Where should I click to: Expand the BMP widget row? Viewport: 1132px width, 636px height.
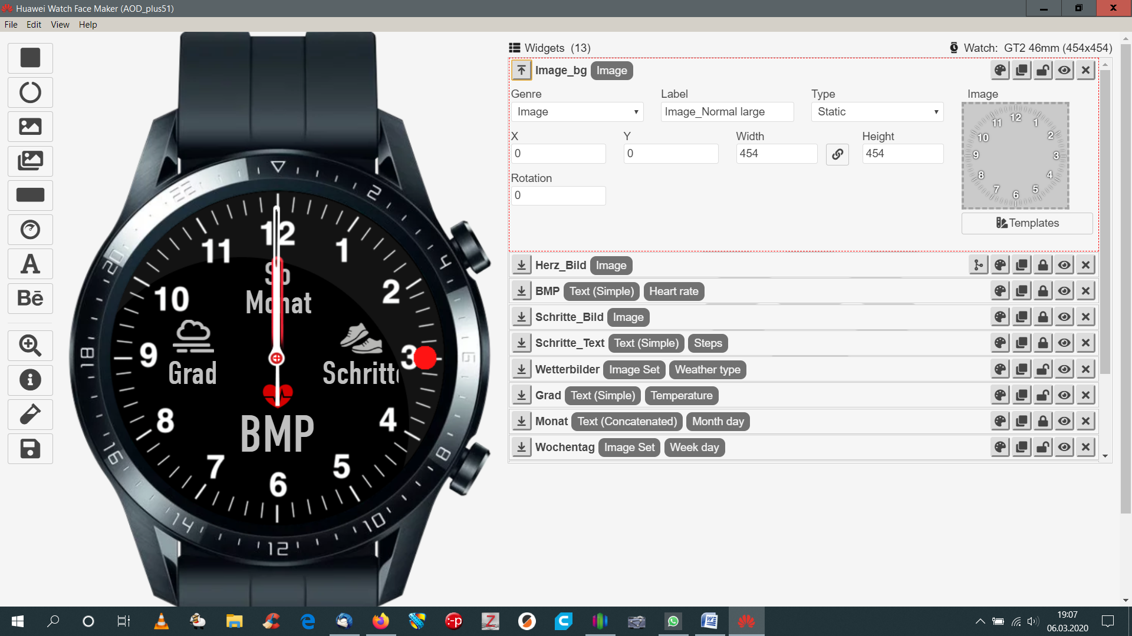click(x=521, y=291)
